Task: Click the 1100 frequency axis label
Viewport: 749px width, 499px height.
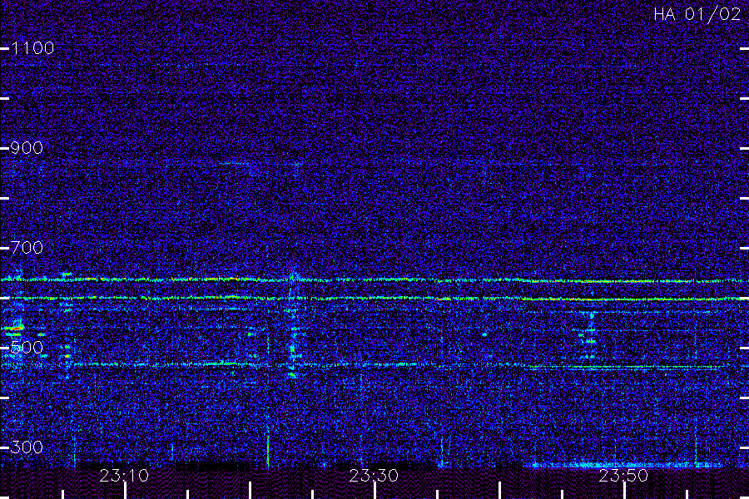Action: click(32, 48)
